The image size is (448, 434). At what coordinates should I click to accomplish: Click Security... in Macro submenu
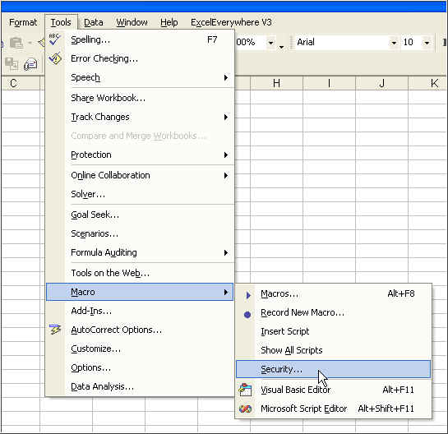[x=333, y=369]
